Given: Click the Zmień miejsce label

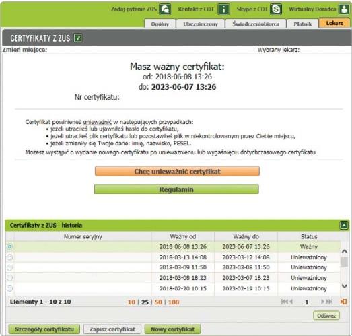Looking at the screenshot, I should 25,50.
